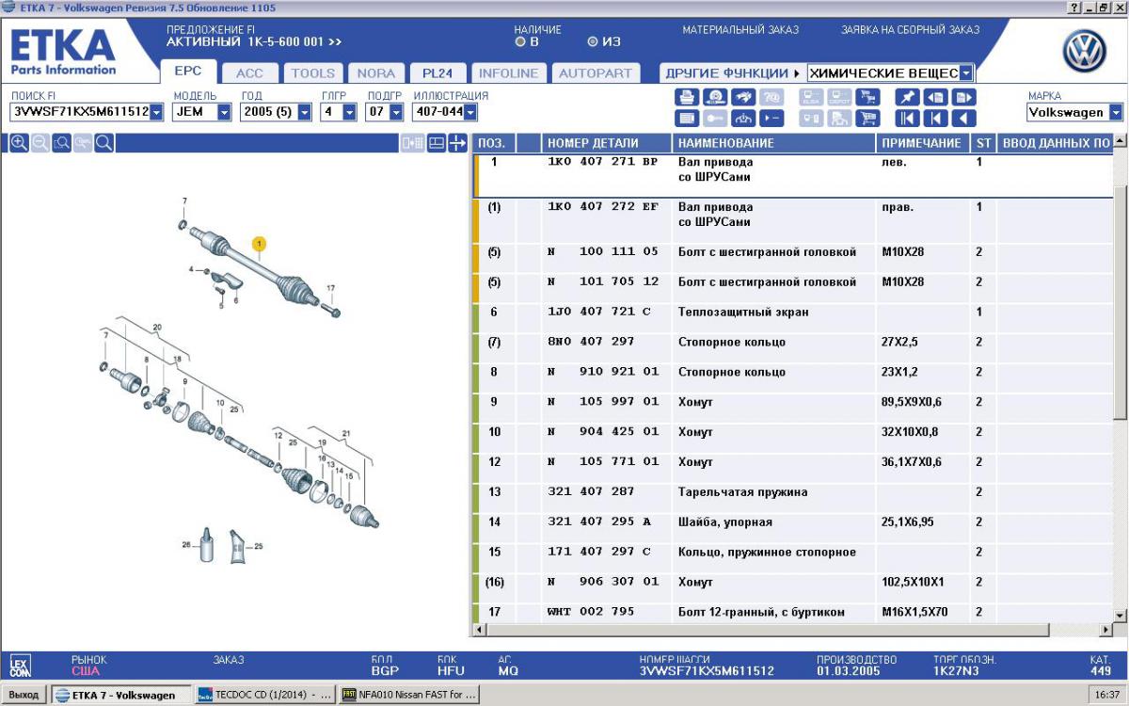Image resolution: width=1129 pixels, height=706 pixels.
Task: Open the INFOLINE tab
Action: tap(508, 72)
